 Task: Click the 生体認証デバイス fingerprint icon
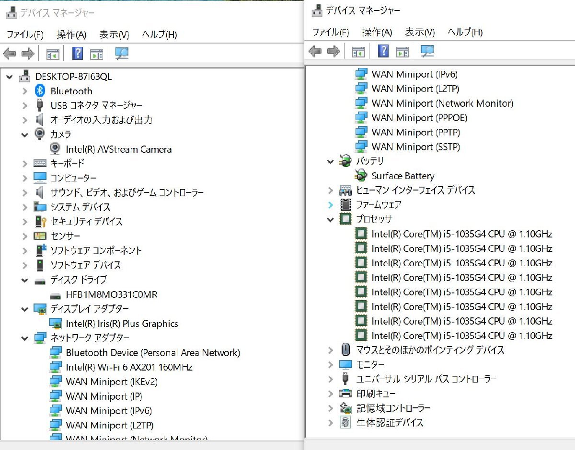(345, 422)
